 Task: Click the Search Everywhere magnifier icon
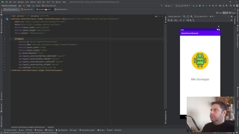tap(231, 6)
